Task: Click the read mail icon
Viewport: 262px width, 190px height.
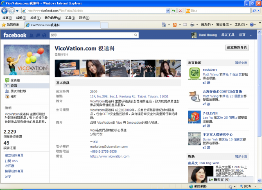Action: [x=185, y=25]
